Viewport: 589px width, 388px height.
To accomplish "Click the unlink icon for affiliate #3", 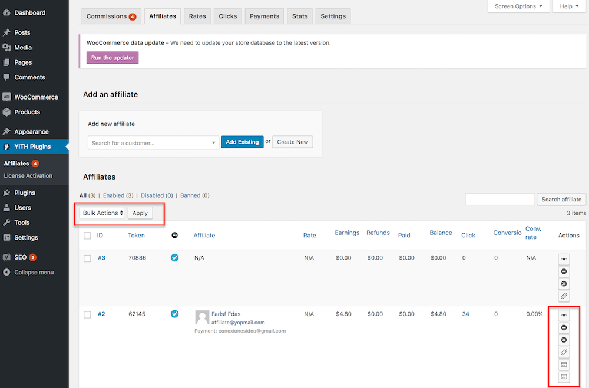I will pos(564,296).
